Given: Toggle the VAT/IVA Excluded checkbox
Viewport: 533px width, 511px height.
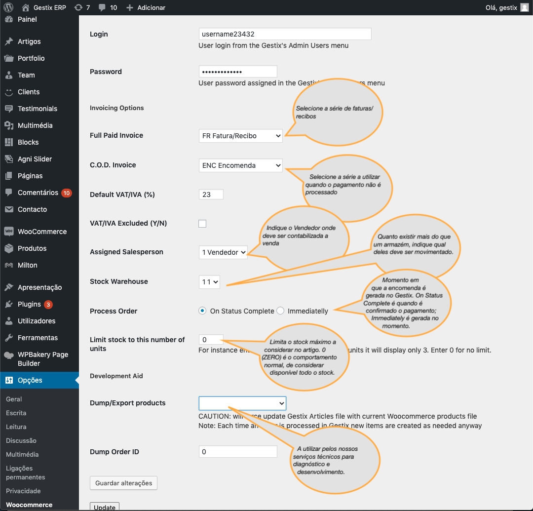Looking at the screenshot, I should 202,223.
